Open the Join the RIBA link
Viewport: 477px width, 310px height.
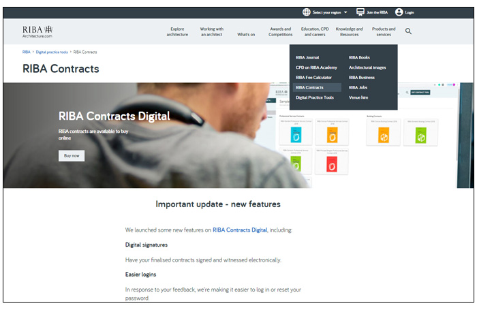[377, 12]
